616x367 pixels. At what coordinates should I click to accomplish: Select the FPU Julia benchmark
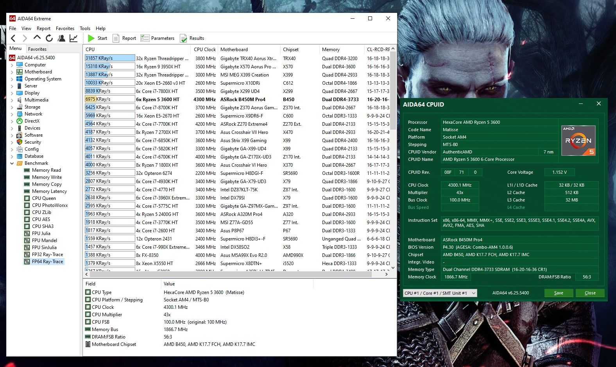[x=37, y=233]
